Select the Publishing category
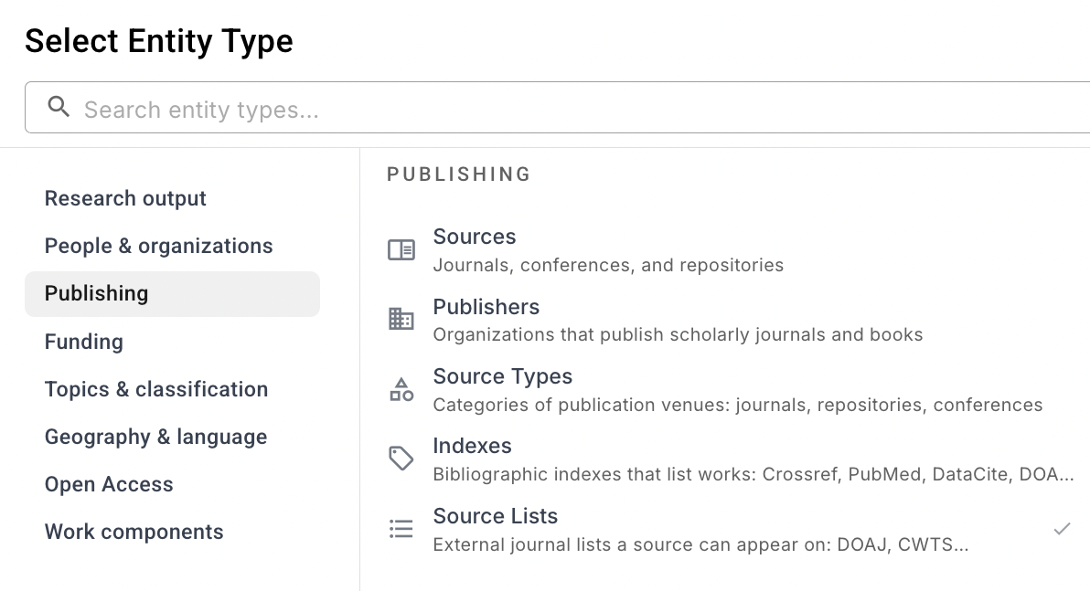The width and height of the screenshot is (1090, 591). [173, 294]
